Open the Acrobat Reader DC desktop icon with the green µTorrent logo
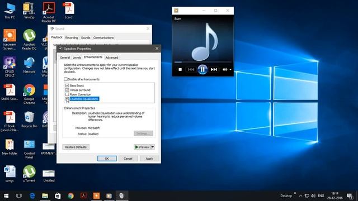 29,40
